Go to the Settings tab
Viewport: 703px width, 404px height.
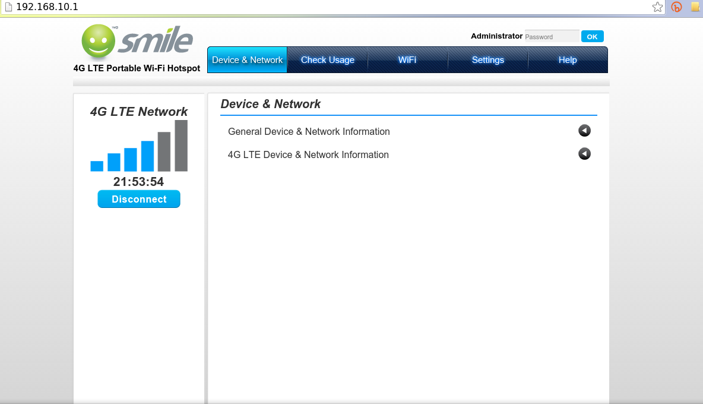point(488,59)
